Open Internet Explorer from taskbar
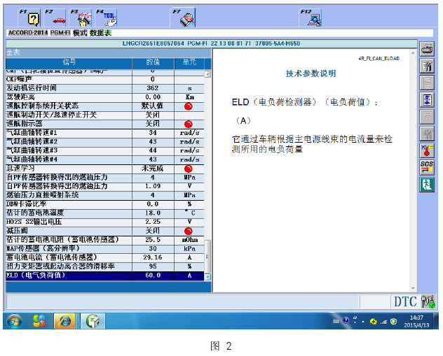Screen dimensions: 443x356 64,321
